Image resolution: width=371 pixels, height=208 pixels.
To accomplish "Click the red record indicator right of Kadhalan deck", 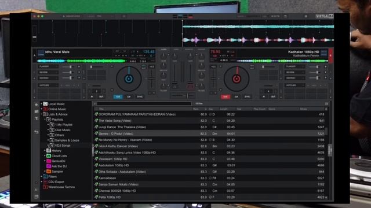I will [x=330, y=55].
